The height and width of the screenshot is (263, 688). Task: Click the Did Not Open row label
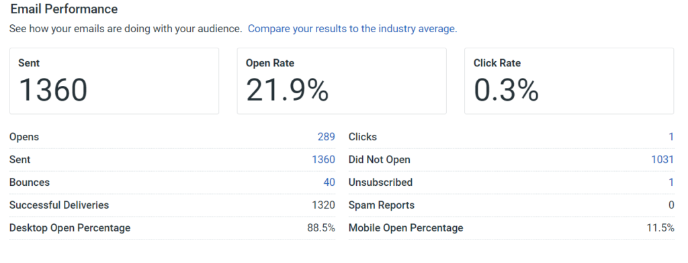[380, 160]
